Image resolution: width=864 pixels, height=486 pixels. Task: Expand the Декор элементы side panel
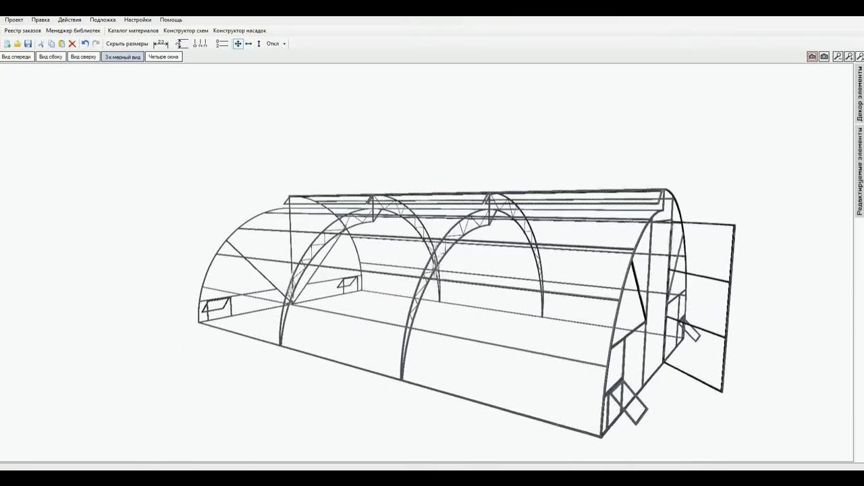tap(859, 94)
